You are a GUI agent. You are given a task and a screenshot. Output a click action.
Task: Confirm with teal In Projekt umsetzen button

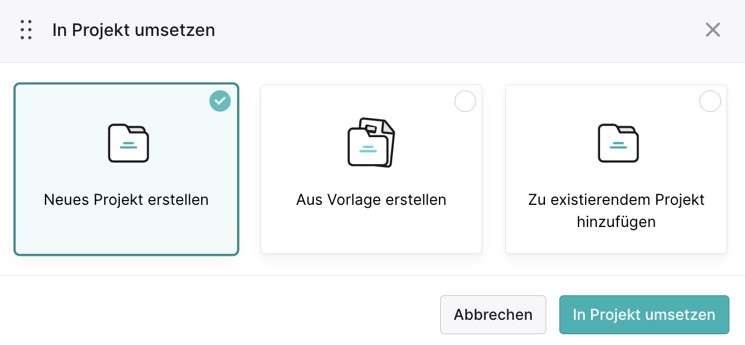pyautogui.click(x=644, y=314)
